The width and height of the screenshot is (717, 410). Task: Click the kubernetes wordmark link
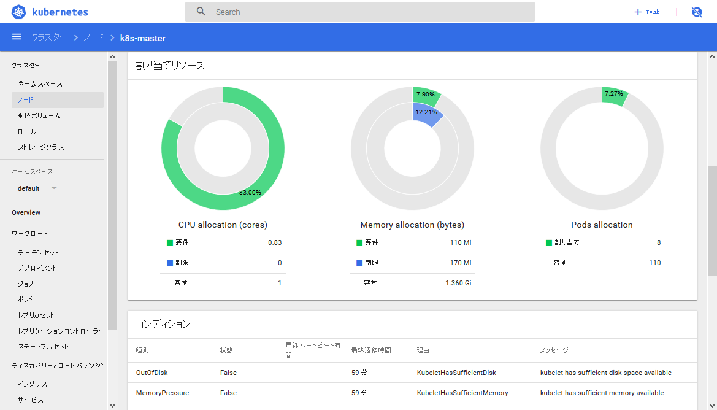[x=60, y=12]
